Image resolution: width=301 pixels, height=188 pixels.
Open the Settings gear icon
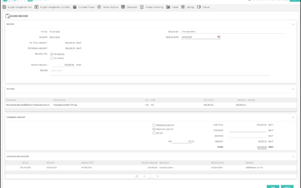coord(183,7)
